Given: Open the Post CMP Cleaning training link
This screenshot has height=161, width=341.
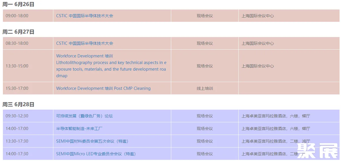Looking at the screenshot, I should tap(103, 88).
